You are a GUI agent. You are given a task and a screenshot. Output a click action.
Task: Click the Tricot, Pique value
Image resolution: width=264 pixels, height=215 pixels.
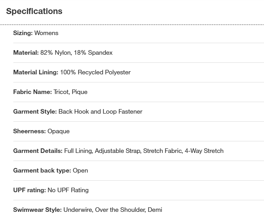click(x=70, y=92)
